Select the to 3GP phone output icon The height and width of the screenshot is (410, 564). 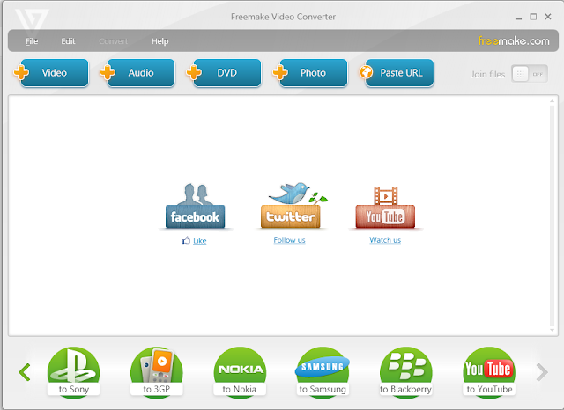157,372
